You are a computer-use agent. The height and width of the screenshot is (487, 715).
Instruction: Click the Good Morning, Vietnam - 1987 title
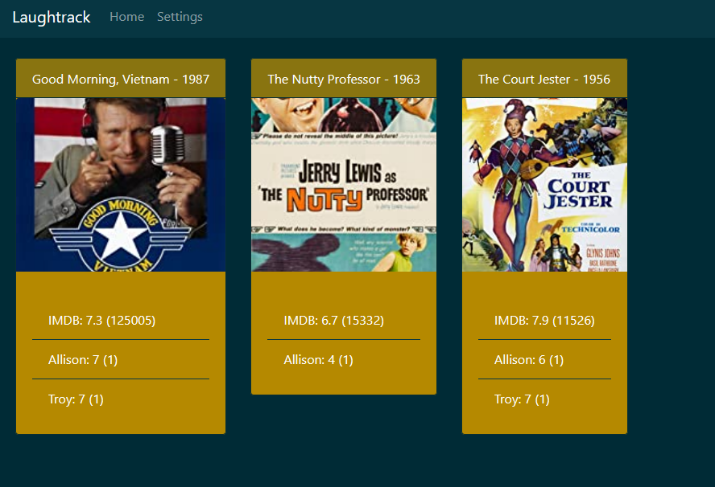coord(121,80)
